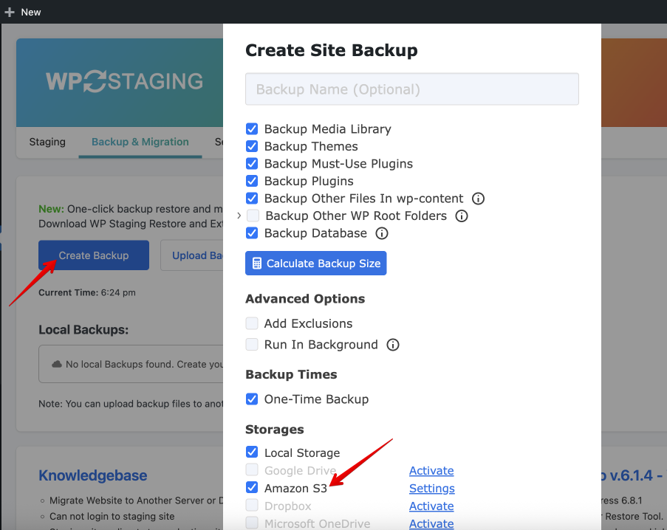This screenshot has width=667, height=530.
Task: Click the Advanced Options heading
Action: tap(305, 299)
